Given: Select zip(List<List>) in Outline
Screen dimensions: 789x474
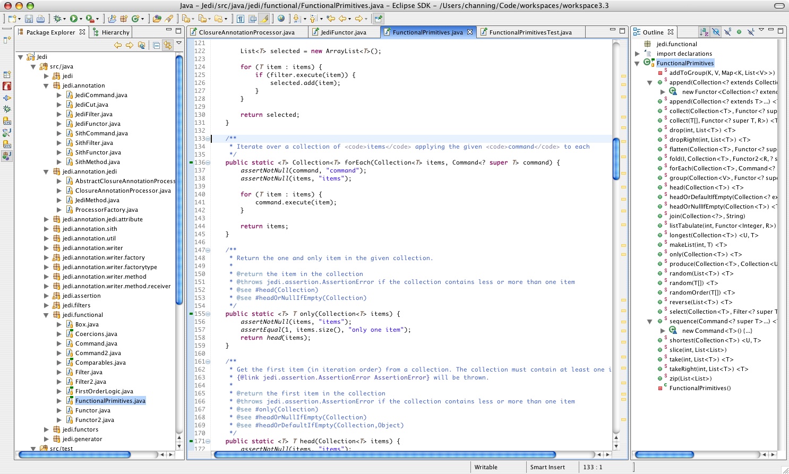Looking at the screenshot, I should (x=690, y=378).
